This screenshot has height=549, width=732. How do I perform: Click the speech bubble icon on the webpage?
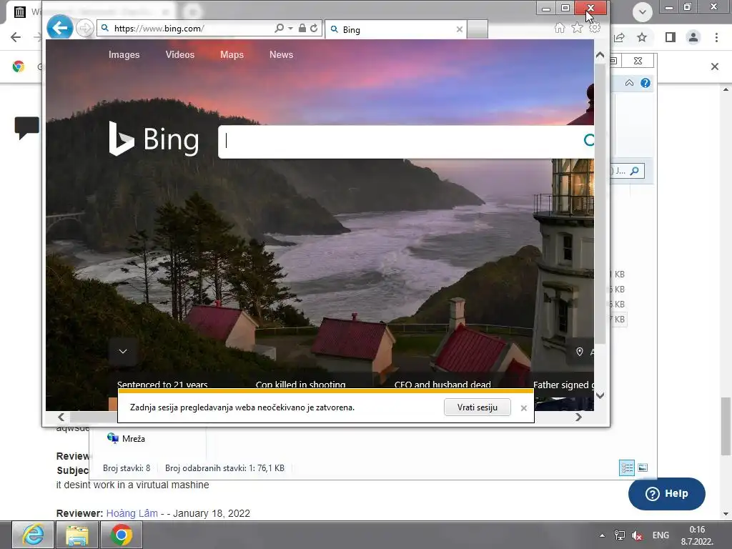[x=27, y=127]
